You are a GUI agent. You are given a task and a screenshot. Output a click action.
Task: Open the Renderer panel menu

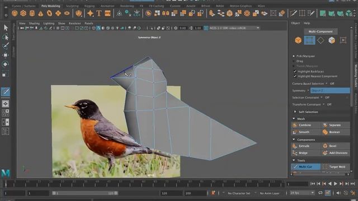(75, 23)
